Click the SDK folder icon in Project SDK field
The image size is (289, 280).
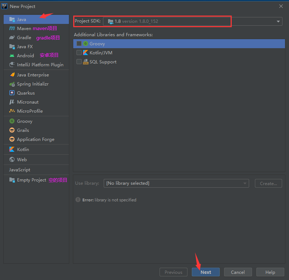[x=111, y=21]
